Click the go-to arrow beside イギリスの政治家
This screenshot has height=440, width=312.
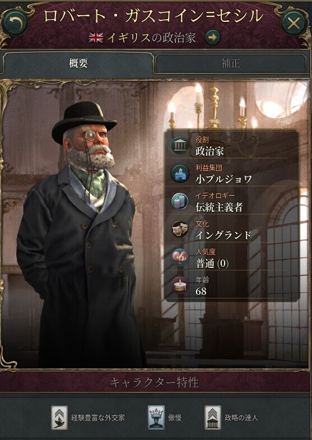[x=212, y=38]
